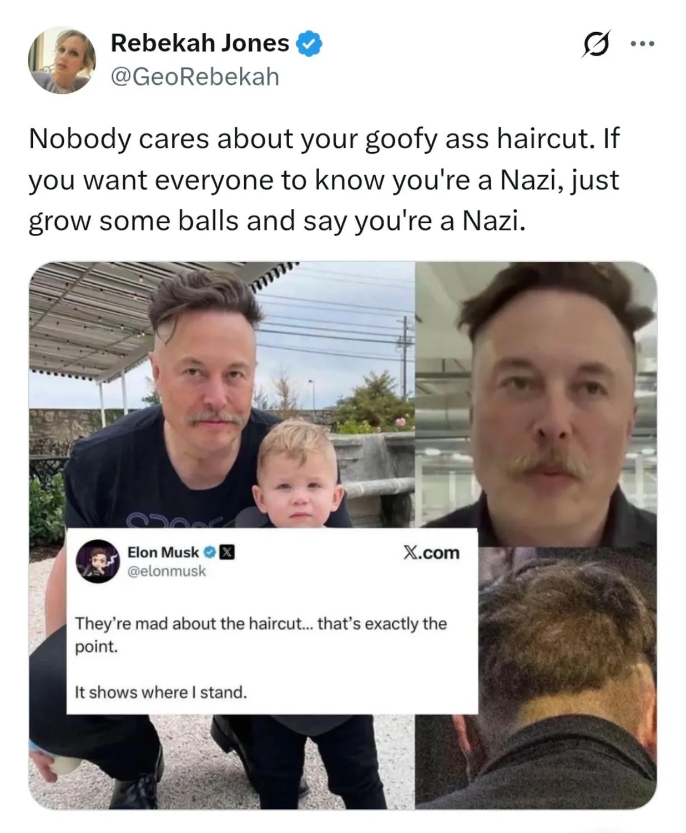Image resolution: width=686 pixels, height=833 pixels.
Task: Click the cartoon avatar beside @elonmusk
Action: (x=97, y=560)
